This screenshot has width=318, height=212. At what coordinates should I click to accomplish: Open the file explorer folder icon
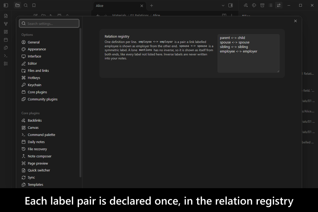[x=17, y=5]
